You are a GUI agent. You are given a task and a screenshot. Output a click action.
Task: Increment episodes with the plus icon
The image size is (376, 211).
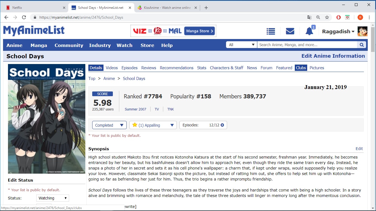click(x=222, y=125)
